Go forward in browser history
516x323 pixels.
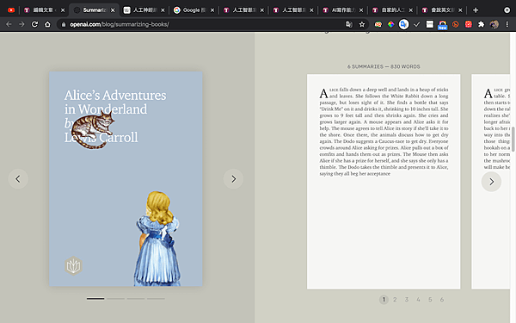(x=21, y=24)
